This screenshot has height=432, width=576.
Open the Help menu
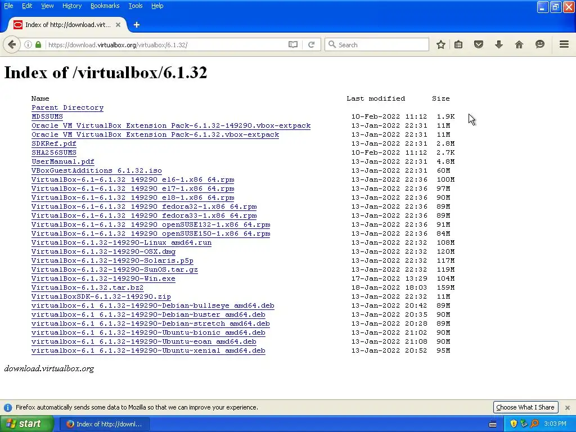click(157, 6)
